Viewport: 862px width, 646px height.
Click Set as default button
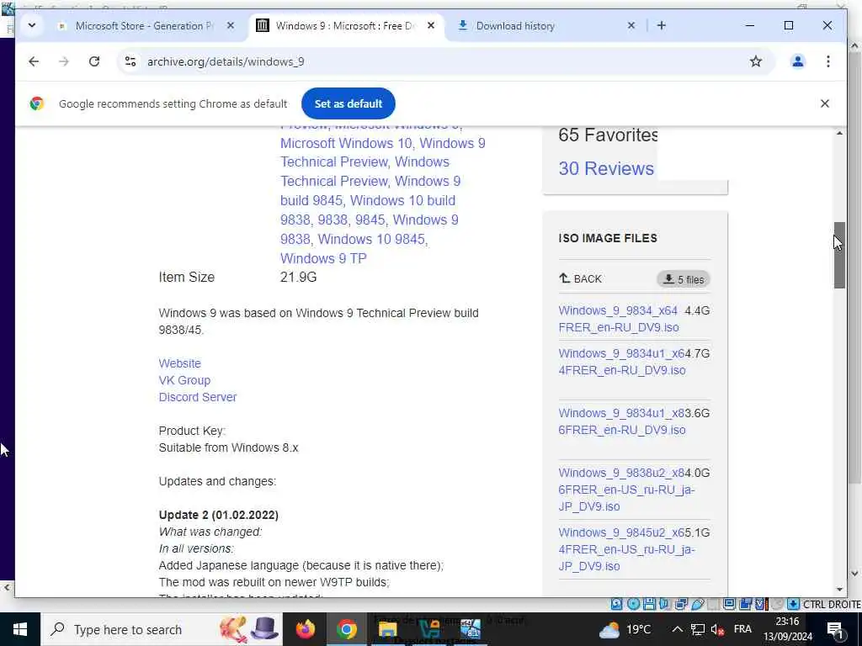pyautogui.click(x=348, y=103)
